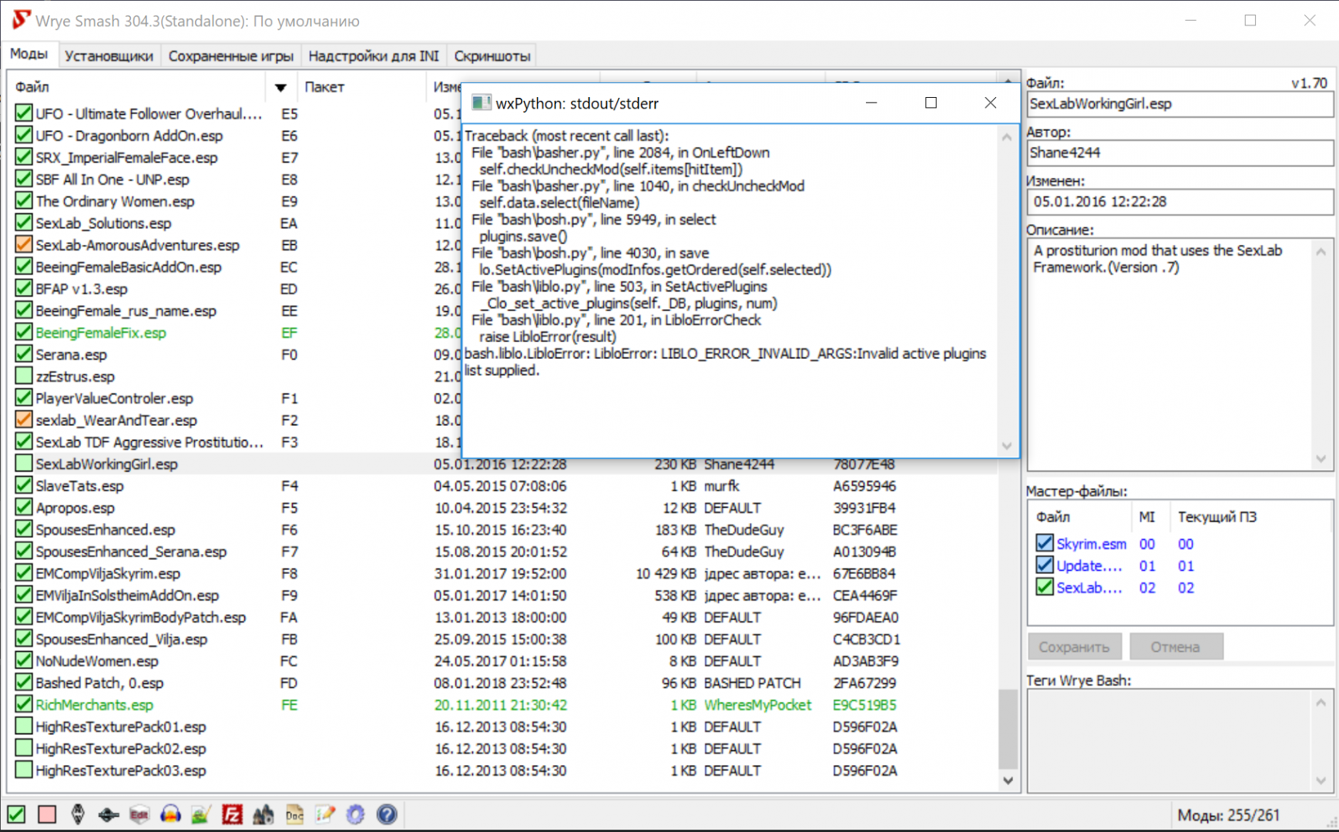Open the mod checker checklist icon
1339x832 pixels.
click(x=325, y=814)
